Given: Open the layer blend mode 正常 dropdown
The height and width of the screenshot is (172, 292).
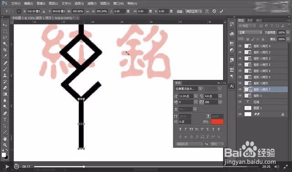Looking at the screenshot, I should click(x=250, y=32).
